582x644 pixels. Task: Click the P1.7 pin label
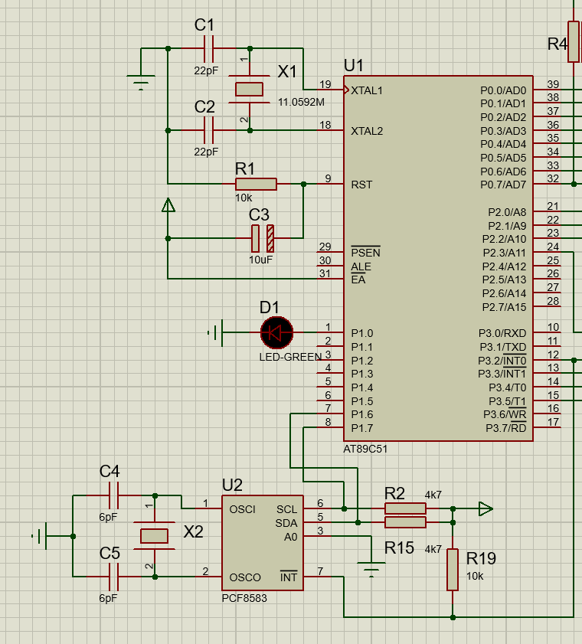pyautogui.click(x=362, y=428)
